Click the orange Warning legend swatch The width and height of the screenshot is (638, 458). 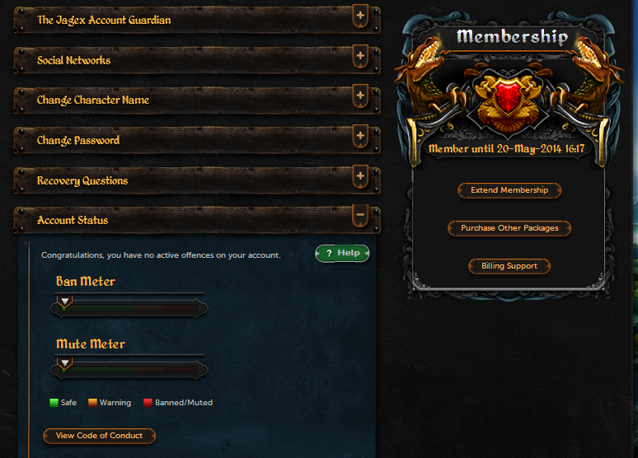pyautogui.click(x=93, y=403)
